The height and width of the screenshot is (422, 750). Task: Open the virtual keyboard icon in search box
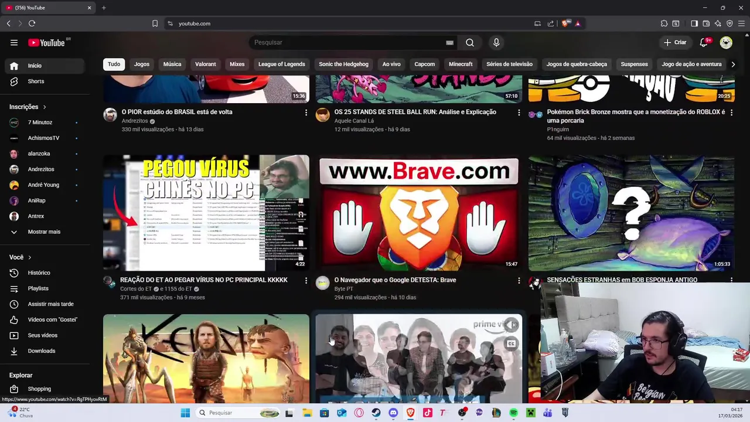point(449,42)
